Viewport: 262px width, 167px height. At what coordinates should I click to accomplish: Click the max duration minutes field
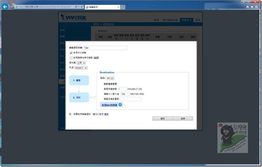tap(122, 89)
